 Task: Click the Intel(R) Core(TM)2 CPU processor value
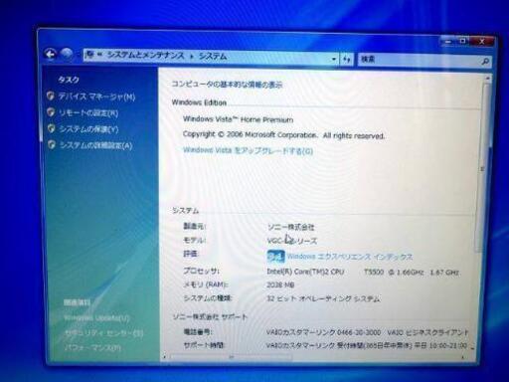tap(363, 272)
